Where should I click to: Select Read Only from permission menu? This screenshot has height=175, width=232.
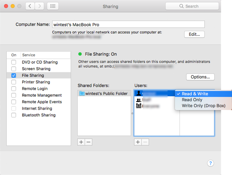[x=192, y=100]
